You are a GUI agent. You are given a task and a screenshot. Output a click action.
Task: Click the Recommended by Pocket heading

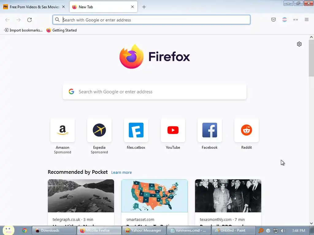[78, 172]
